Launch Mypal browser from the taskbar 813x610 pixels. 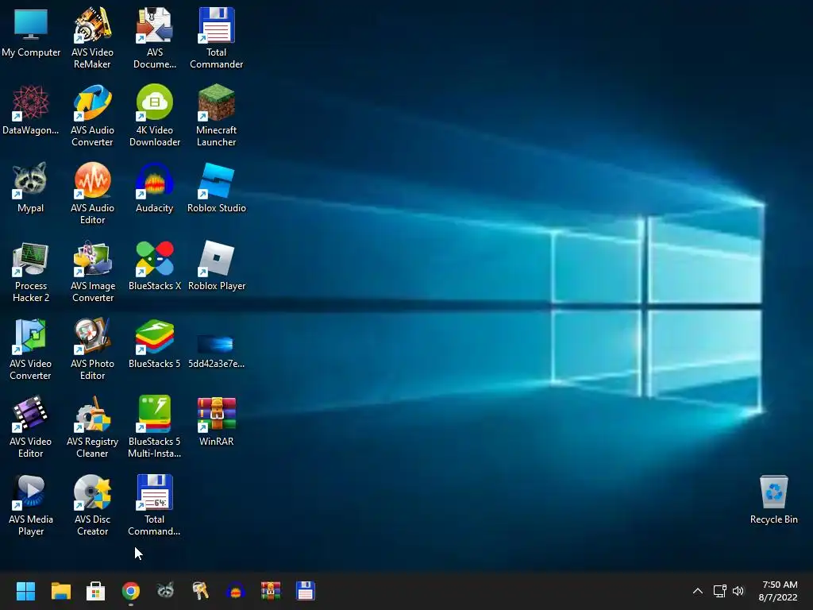point(165,591)
